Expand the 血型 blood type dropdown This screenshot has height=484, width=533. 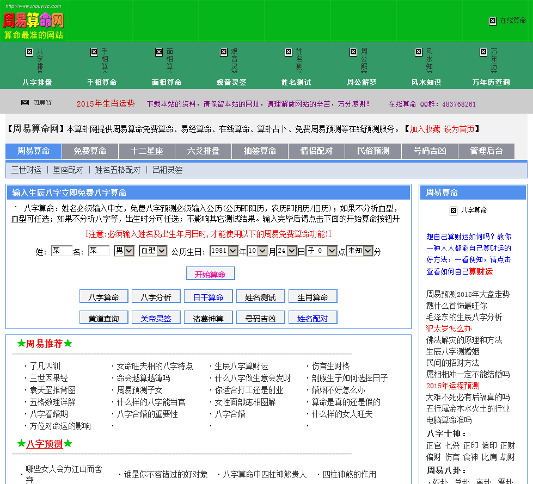pos(152,251)
